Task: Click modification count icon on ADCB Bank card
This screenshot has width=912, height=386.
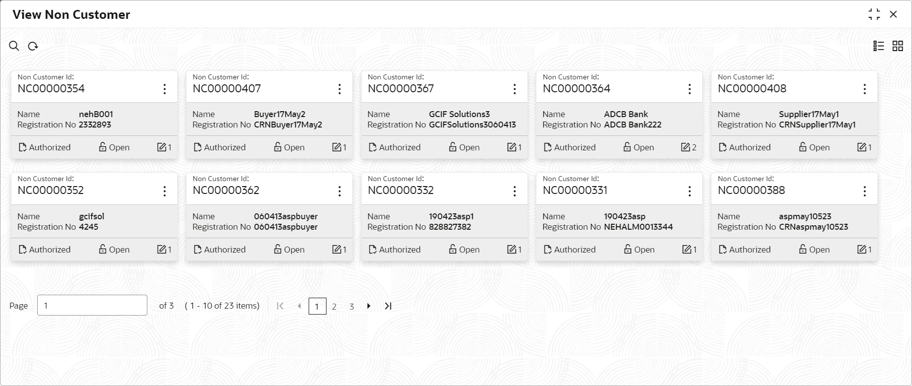Action: pos(686,147)
